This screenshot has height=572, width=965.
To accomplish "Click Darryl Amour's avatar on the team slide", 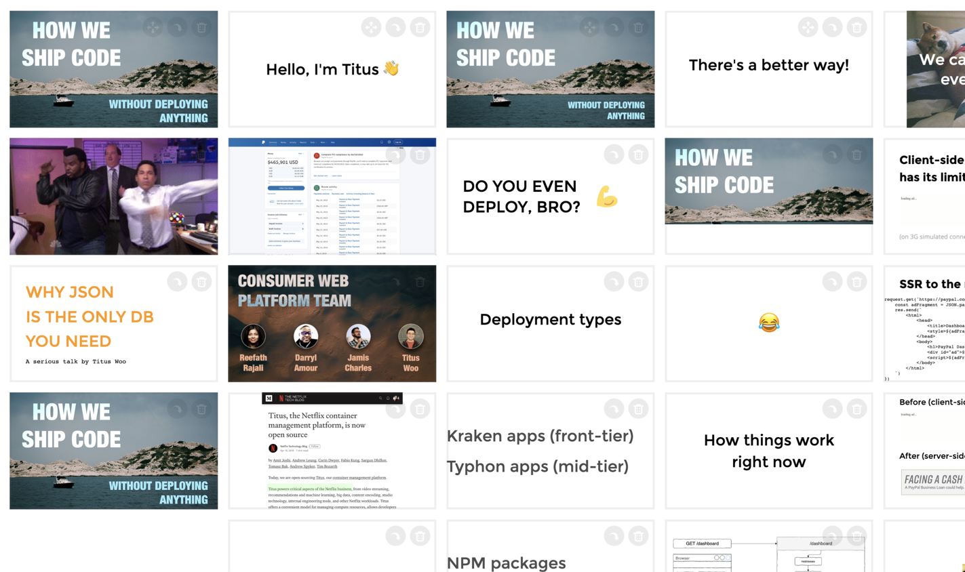I will (x=306, y=336).
